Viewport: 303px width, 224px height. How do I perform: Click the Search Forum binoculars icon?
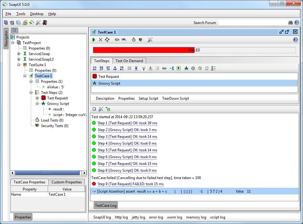[290, 22]
